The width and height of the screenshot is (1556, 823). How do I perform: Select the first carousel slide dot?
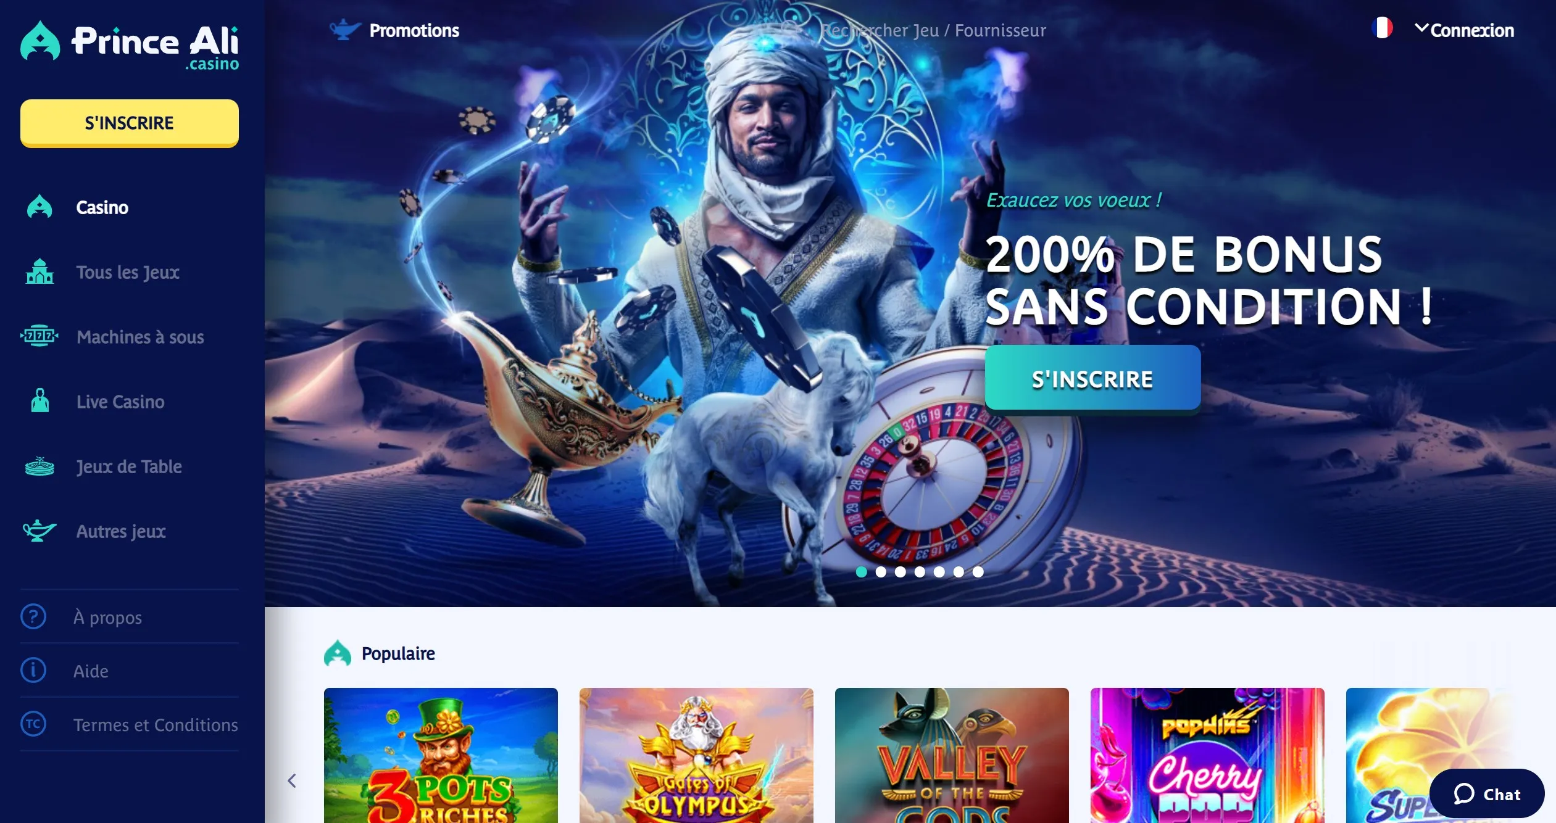pos(861,572)
